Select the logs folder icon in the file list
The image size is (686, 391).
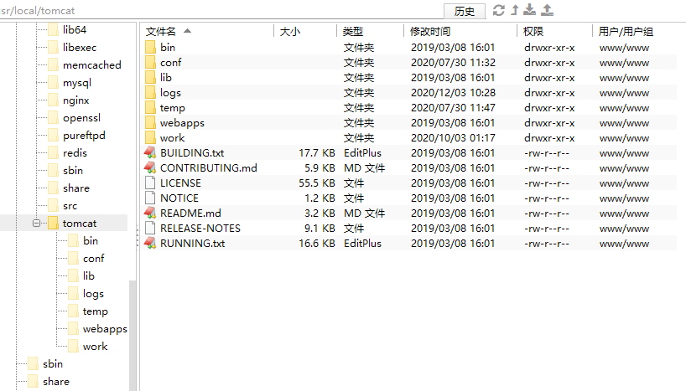150,93
